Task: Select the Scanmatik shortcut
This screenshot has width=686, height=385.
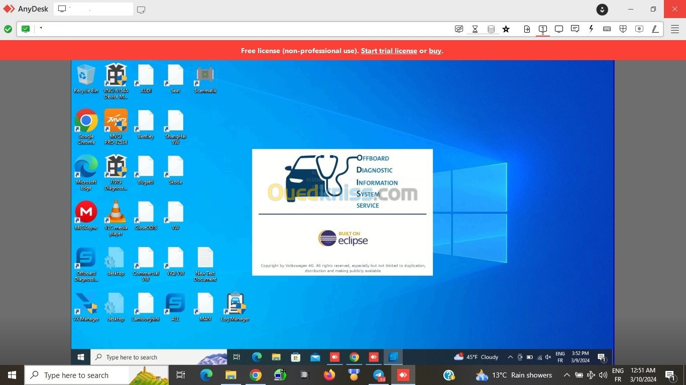Action: pos(205,79)
